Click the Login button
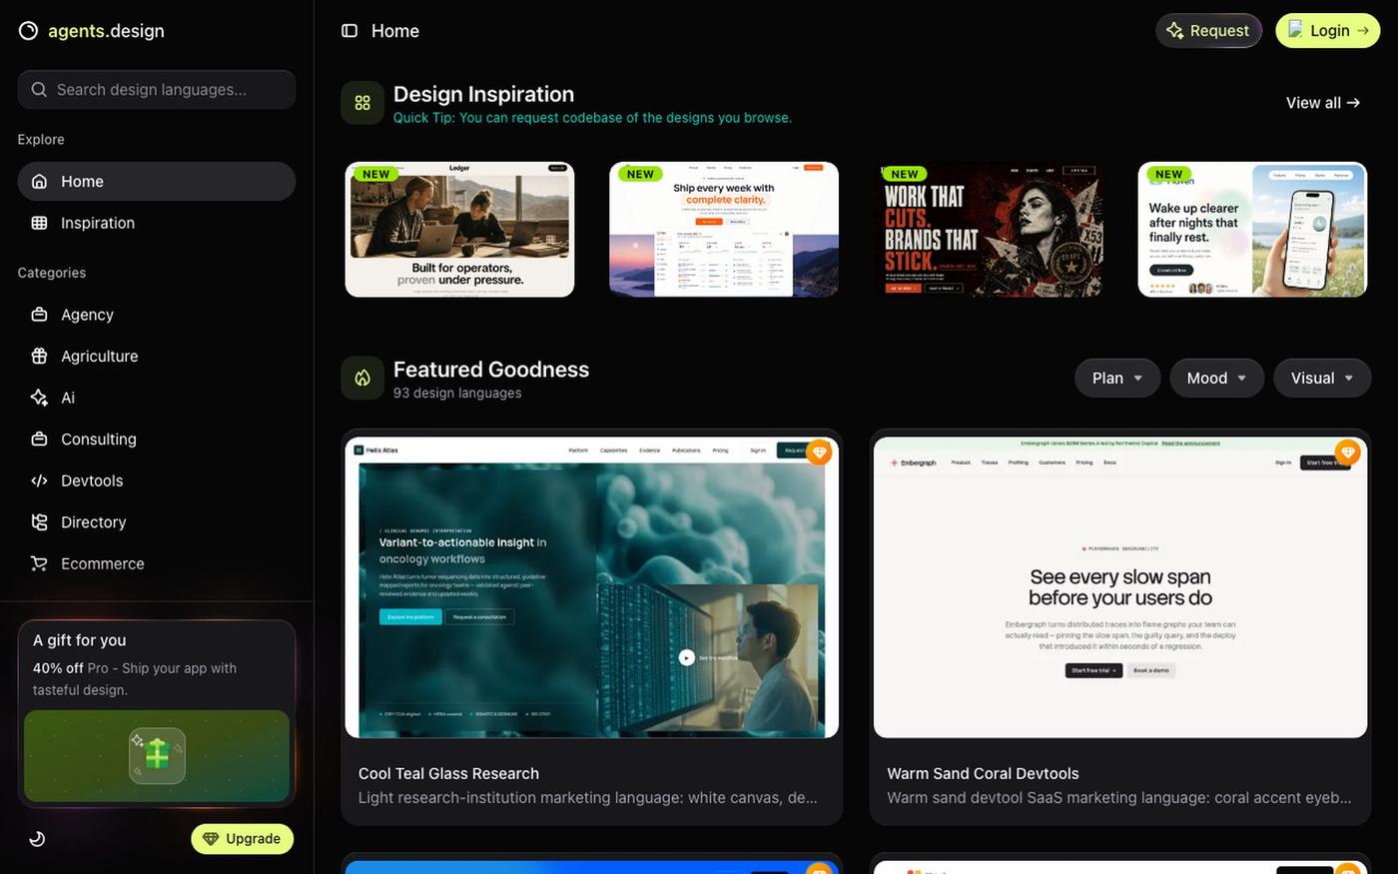 (x=1328, y=31)
